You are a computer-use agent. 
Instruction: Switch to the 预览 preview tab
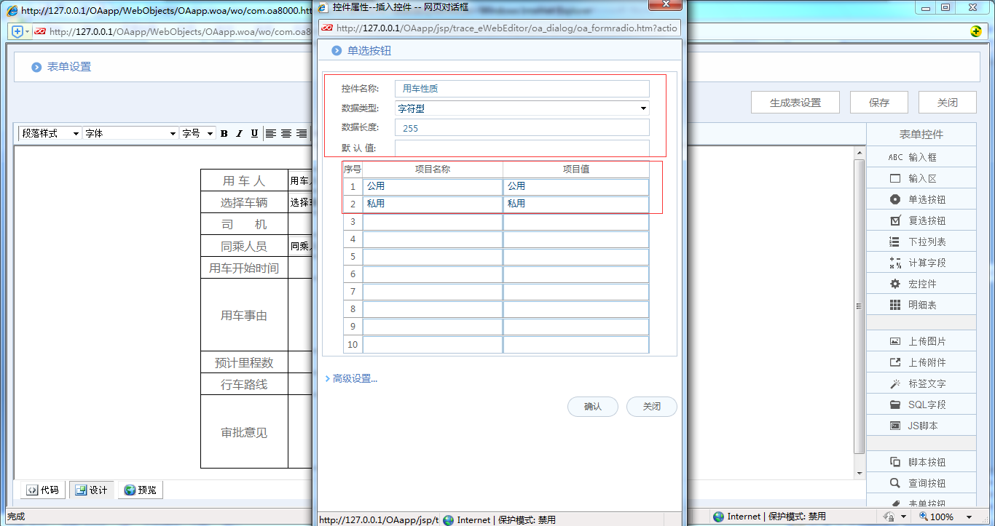140,490
